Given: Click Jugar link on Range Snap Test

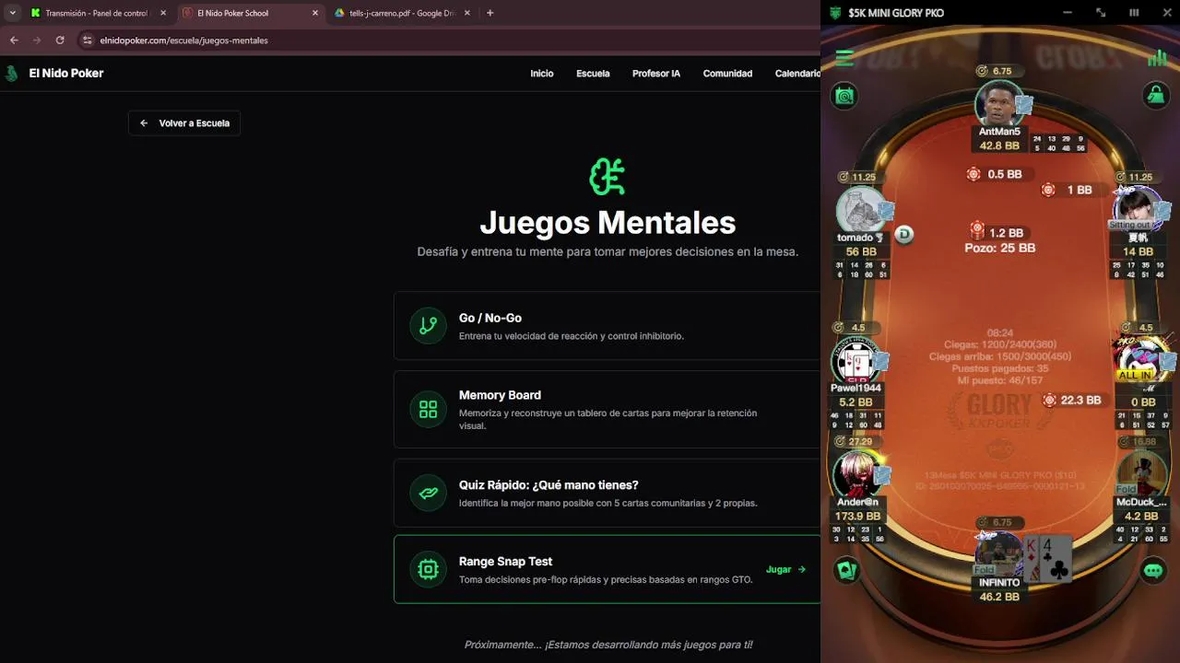Looking at the screenshot, I should pyautogui.click(x=785, y=569).
